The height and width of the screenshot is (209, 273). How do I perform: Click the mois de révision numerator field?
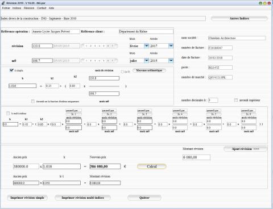[x=104, y=78]
